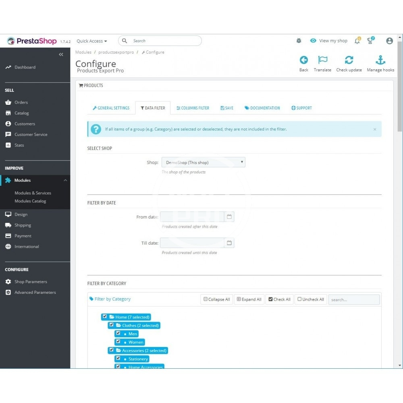403x403 pixels.
Task: Open Manage hooks anchor icon
Action: click(x=380, y=60)
